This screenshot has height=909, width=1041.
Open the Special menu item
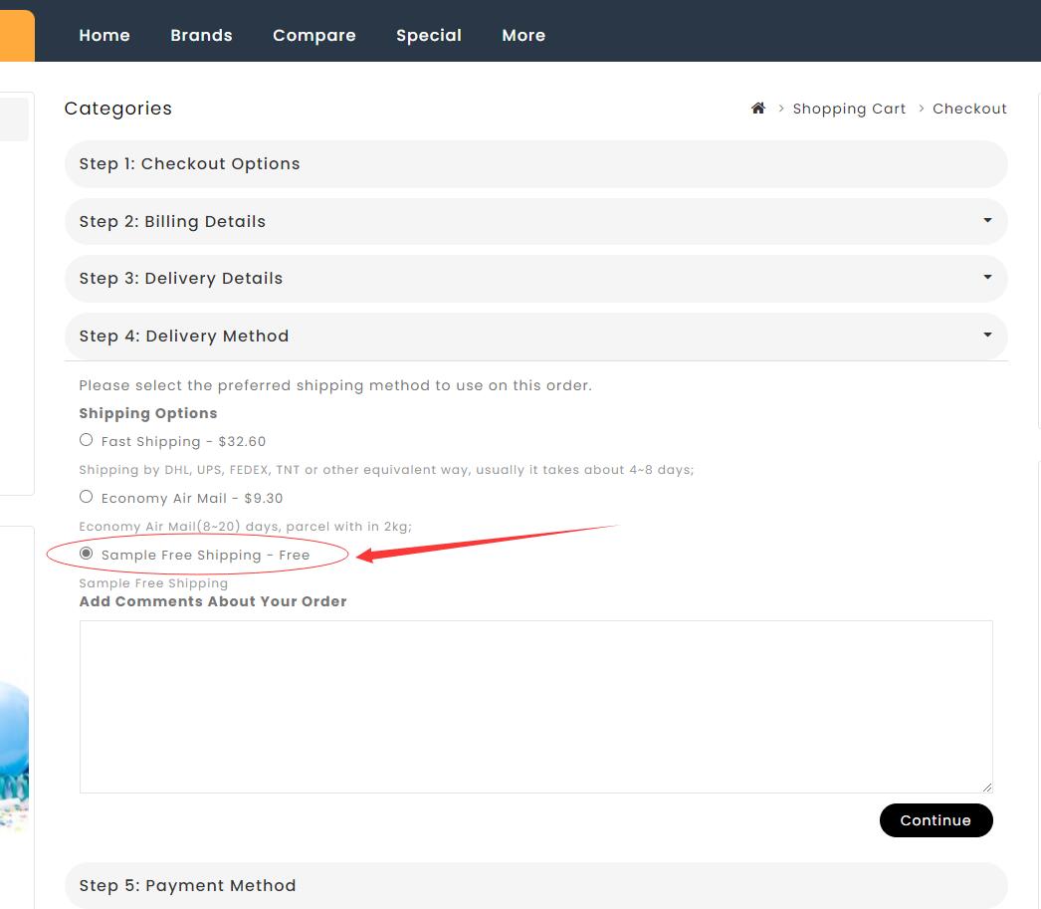pos(429,35)
